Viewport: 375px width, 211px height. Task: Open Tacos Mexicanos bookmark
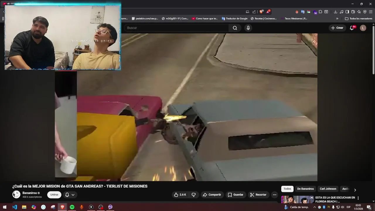[294, 18]
